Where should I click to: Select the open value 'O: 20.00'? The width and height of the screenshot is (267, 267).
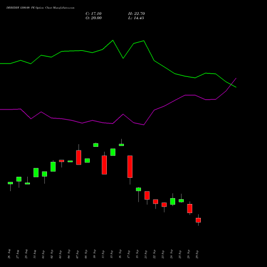(93, 18)
